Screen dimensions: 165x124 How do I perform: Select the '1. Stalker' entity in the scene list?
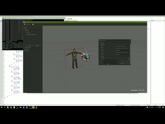28,33
